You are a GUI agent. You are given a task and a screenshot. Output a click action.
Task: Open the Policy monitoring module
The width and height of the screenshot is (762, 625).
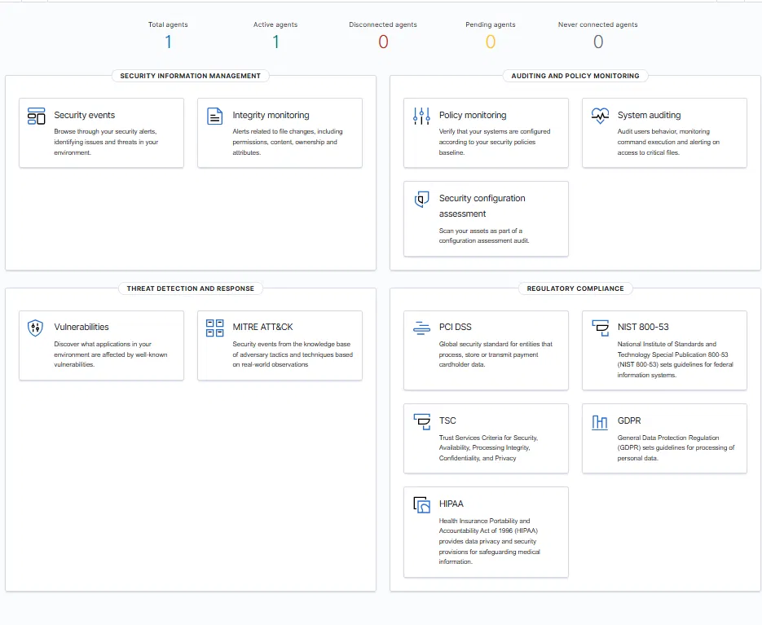pos(486,133)
